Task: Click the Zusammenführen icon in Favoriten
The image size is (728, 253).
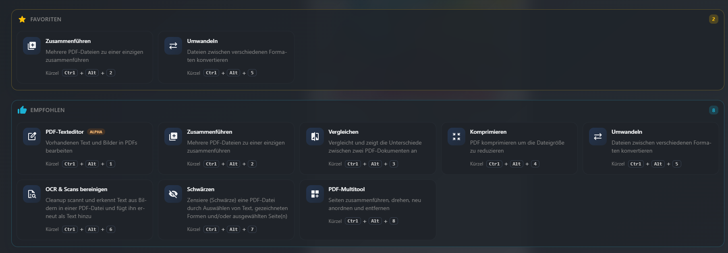Action: coord(32,46)
